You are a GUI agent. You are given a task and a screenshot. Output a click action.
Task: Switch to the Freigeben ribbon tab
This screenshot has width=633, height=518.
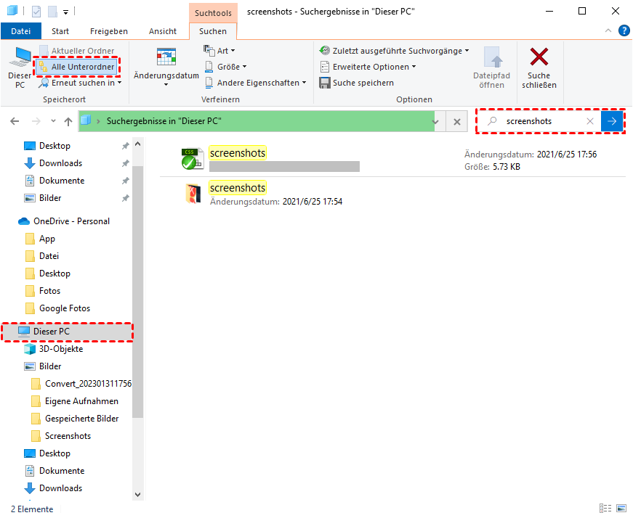[x=108, y=31]
